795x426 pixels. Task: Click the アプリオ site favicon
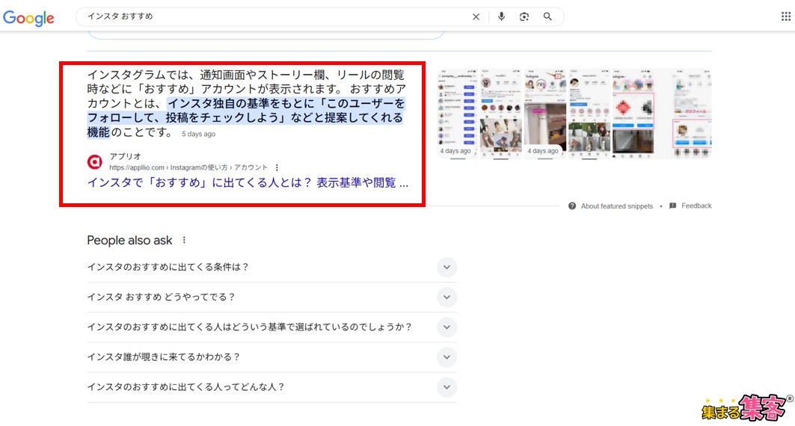point(95,162)
